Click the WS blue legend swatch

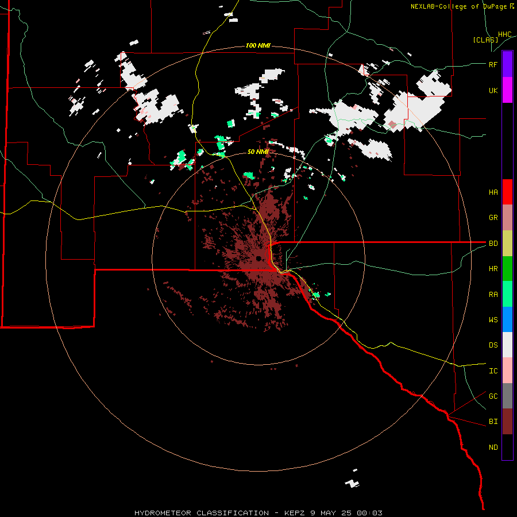click(507, 319)
